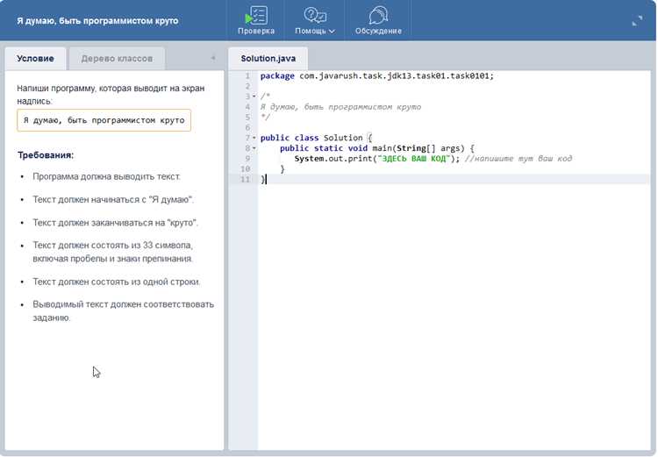Click requirement "Программа должна выводить текст"
This screenshot has width=658, height=457.
coord(106,176)
